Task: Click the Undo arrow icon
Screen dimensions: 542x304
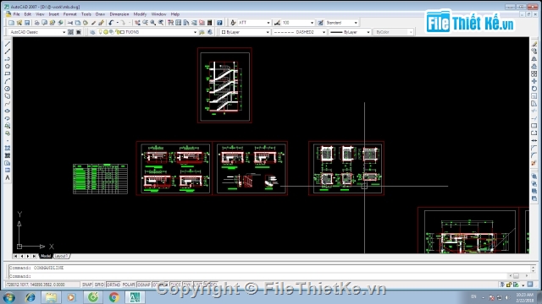Action: point(111,23)
